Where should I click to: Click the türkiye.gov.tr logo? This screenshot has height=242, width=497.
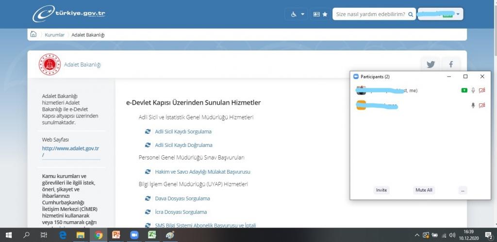coord(68,14)
